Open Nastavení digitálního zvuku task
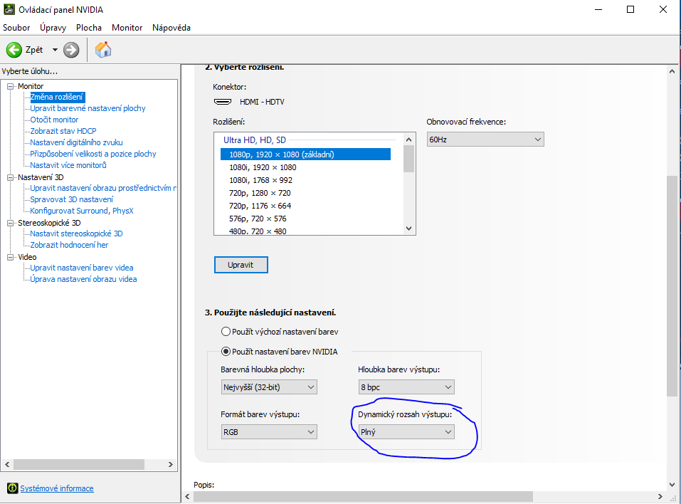This screenshot has height=504, width=681. tap(76, 142)
